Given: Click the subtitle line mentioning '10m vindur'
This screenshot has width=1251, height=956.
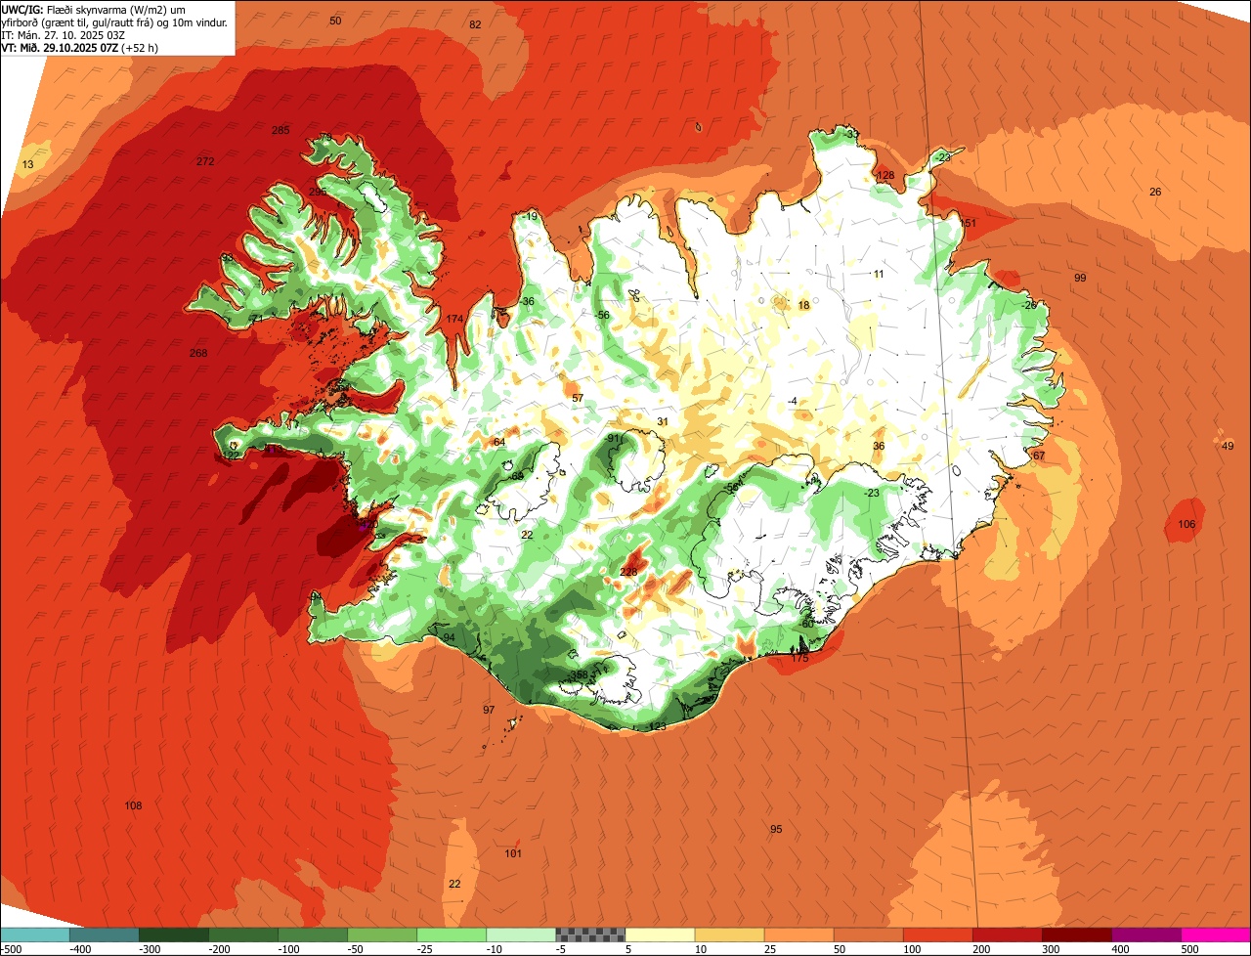Looking at the screenshot, I should point(114,22).
